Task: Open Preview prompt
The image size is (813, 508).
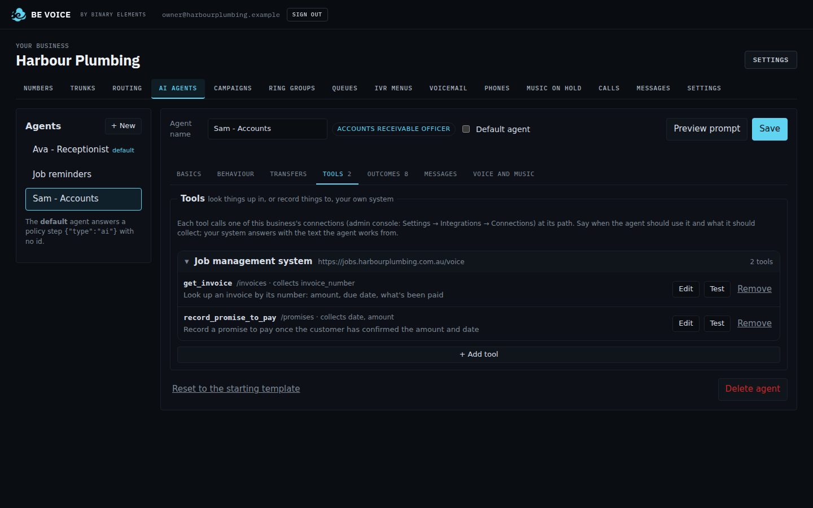Action: (x=707, y=129)
